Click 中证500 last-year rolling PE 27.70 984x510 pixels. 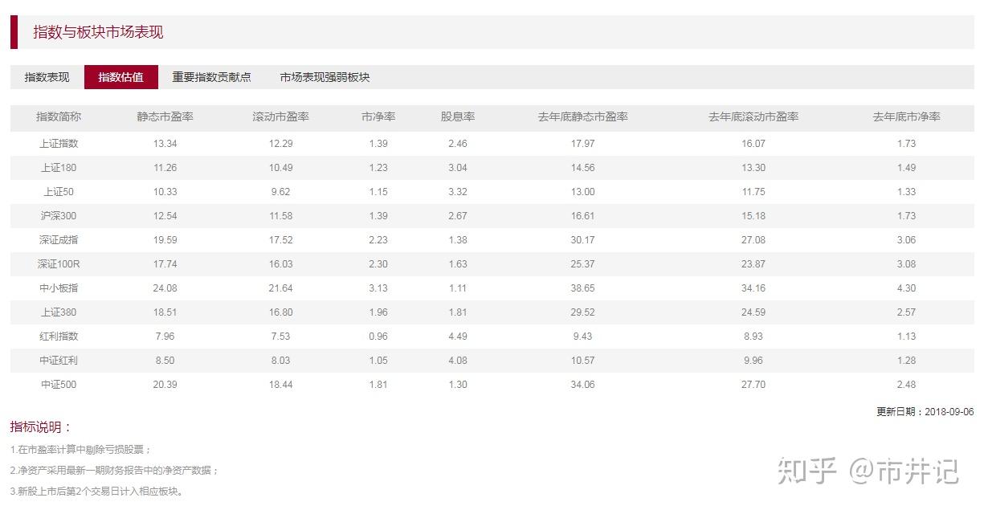point(753,385)
